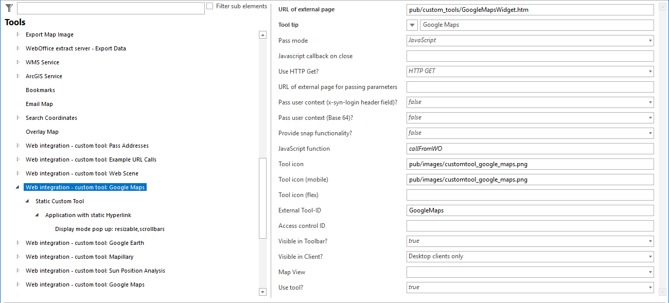Open the Provide snap functionality? dropdown
669x303 pixels.
click(649, 133)
